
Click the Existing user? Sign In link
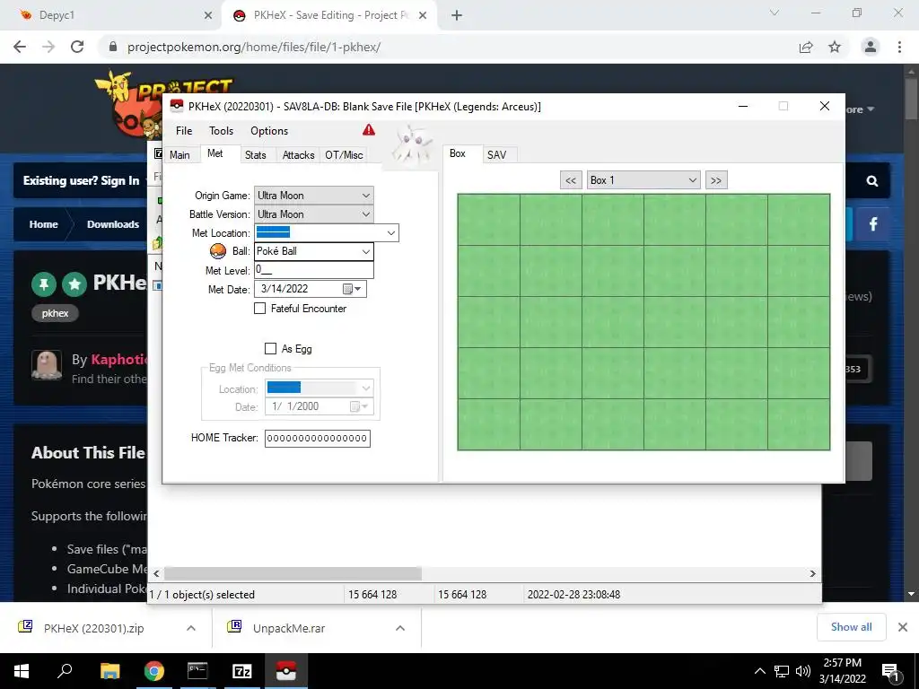tap(81, 180)
